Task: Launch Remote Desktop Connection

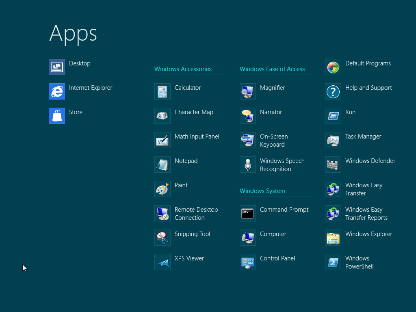Action: pyautogui.click(x=196, y=214)
